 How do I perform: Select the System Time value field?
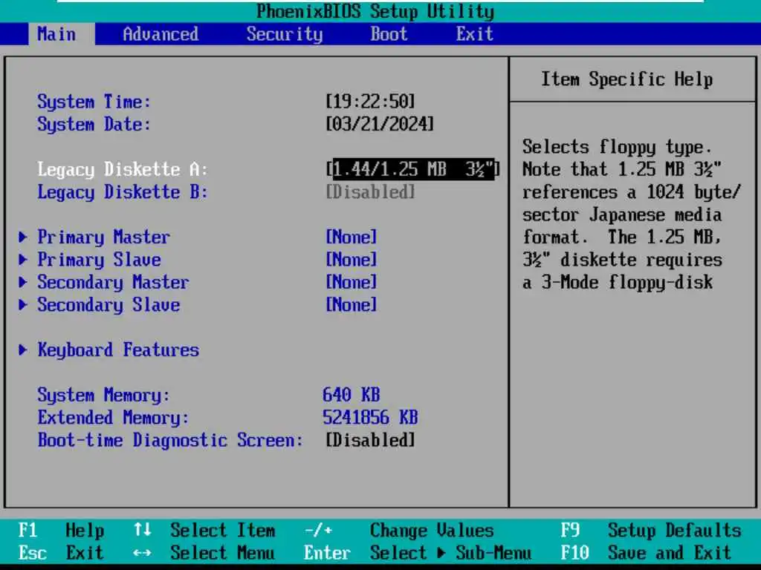tap(370, 101)
